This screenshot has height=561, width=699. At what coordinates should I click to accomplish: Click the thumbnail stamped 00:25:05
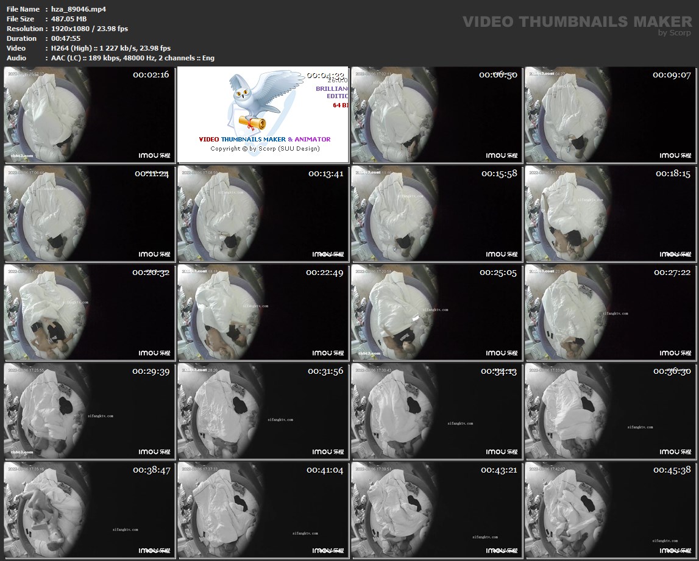(436, 312)
